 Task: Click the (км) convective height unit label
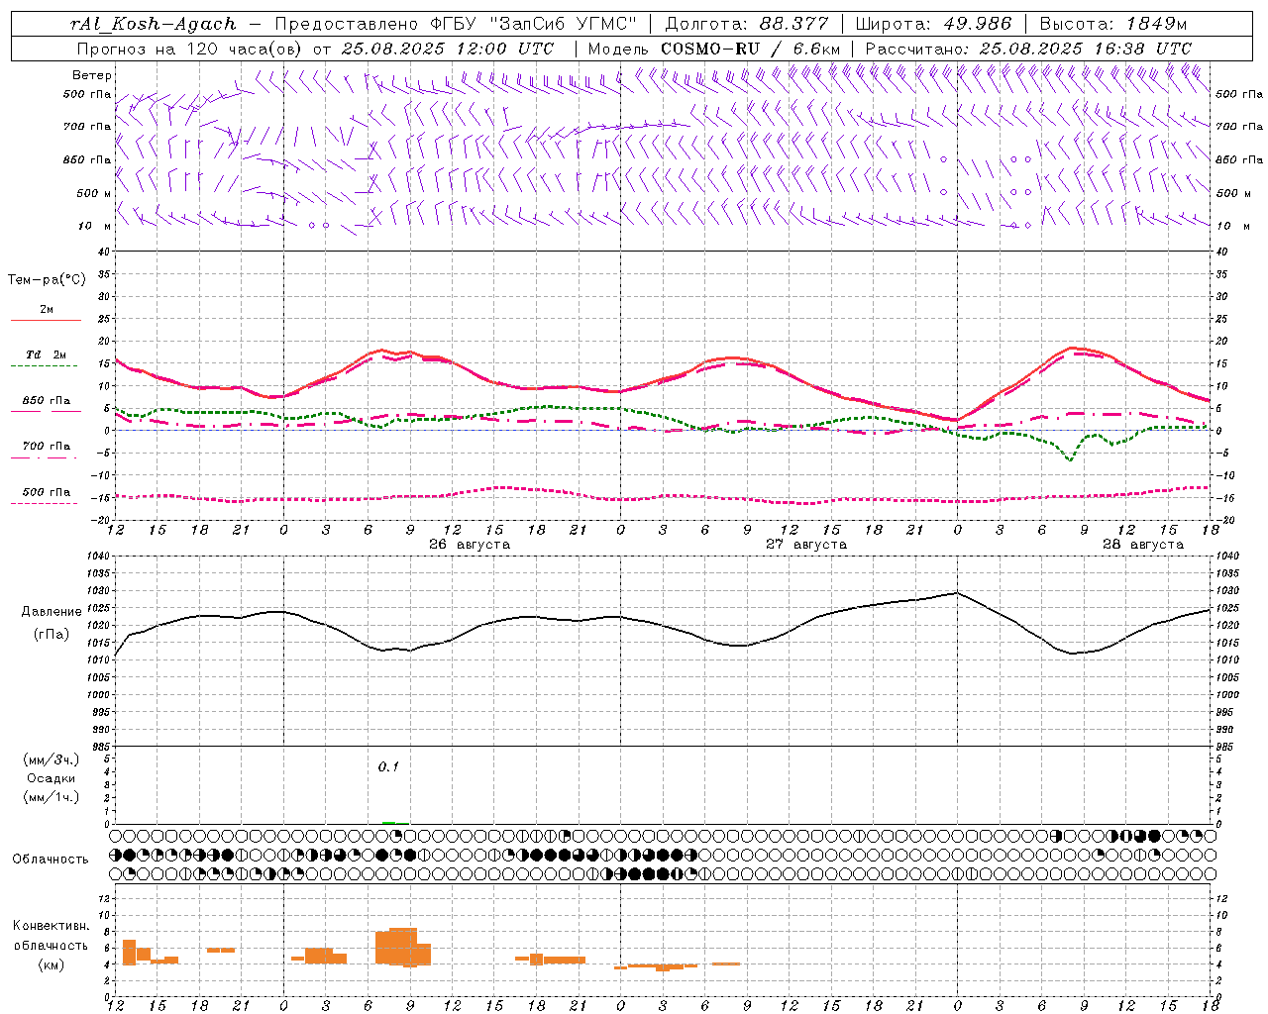[x=52, y=964]
